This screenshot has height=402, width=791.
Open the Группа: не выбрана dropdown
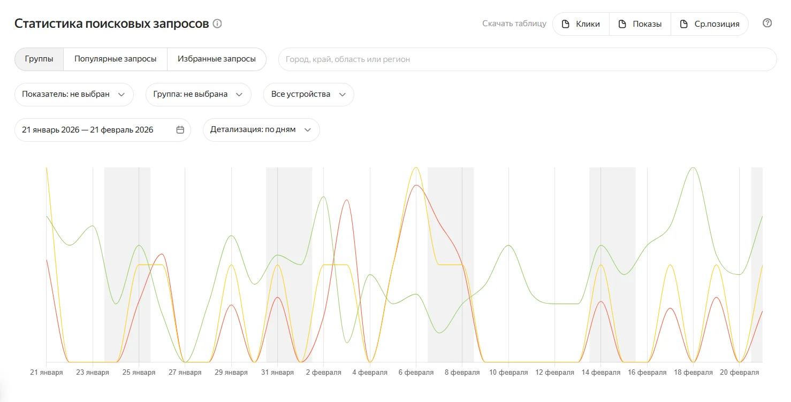pos(198,94)
